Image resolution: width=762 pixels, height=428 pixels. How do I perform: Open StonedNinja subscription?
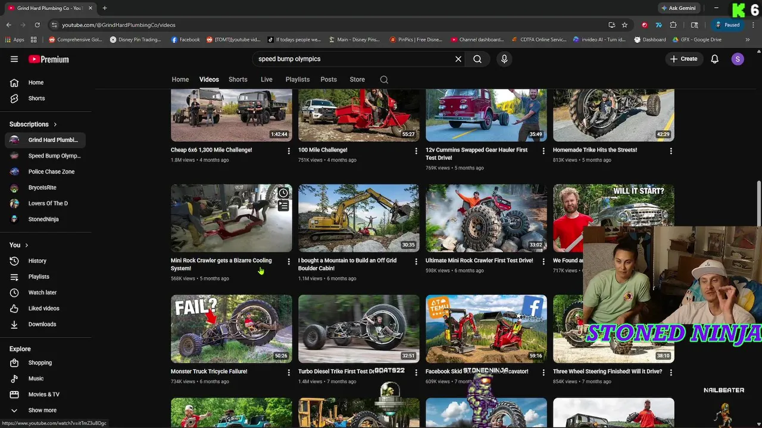pyautogui.click(x=46, y=219)
